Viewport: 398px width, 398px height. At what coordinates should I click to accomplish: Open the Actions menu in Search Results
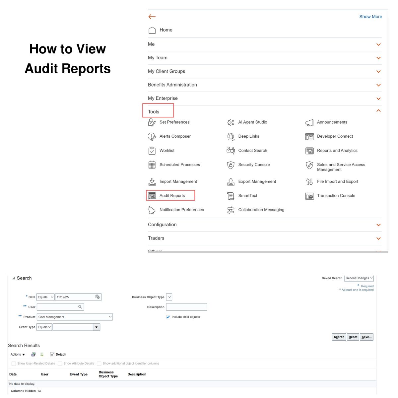click(x=18, y=355)
